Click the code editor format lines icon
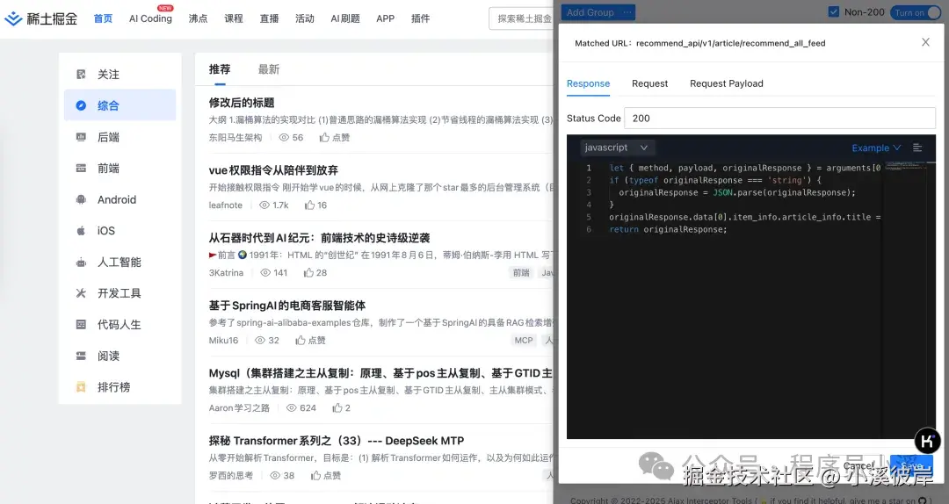This screenshot has width=949, height=504. click(x=917, y=148)
